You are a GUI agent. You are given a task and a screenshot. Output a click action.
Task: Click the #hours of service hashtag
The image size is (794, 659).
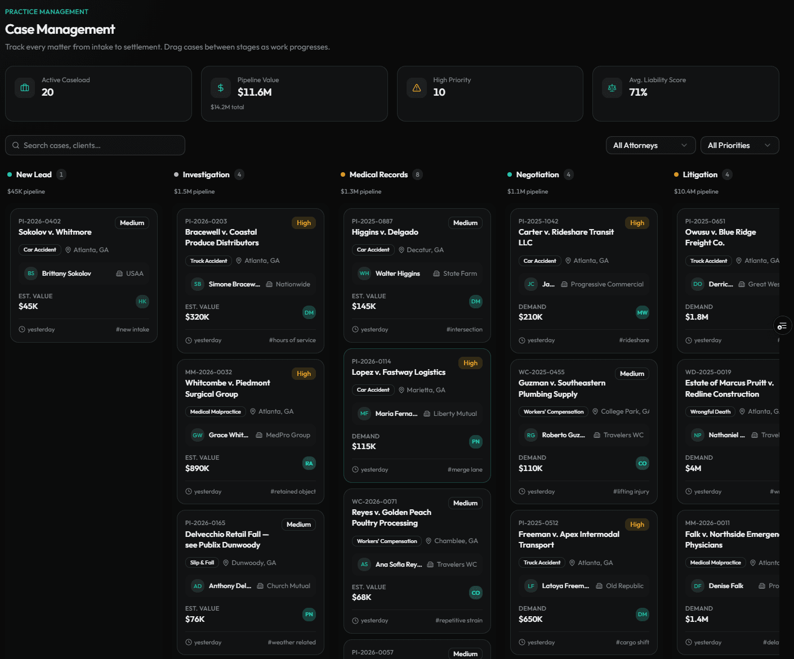(x=292, y=340)
